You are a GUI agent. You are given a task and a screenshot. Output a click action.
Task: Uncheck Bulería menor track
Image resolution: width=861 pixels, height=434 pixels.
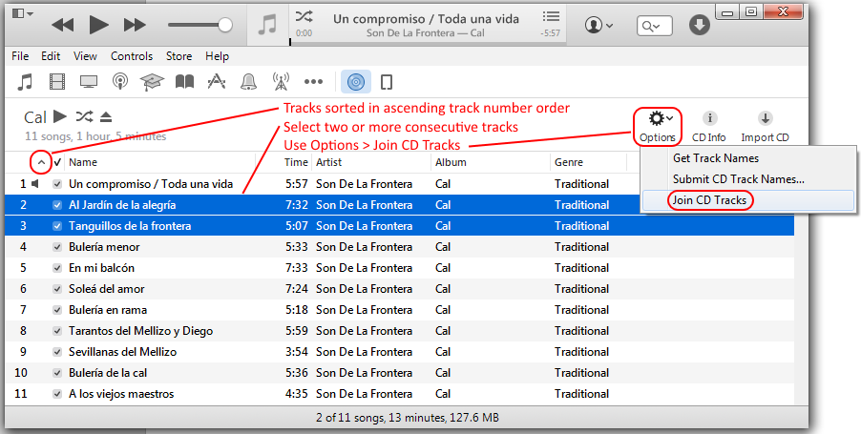pyautogui.click(x=57, y=247)
